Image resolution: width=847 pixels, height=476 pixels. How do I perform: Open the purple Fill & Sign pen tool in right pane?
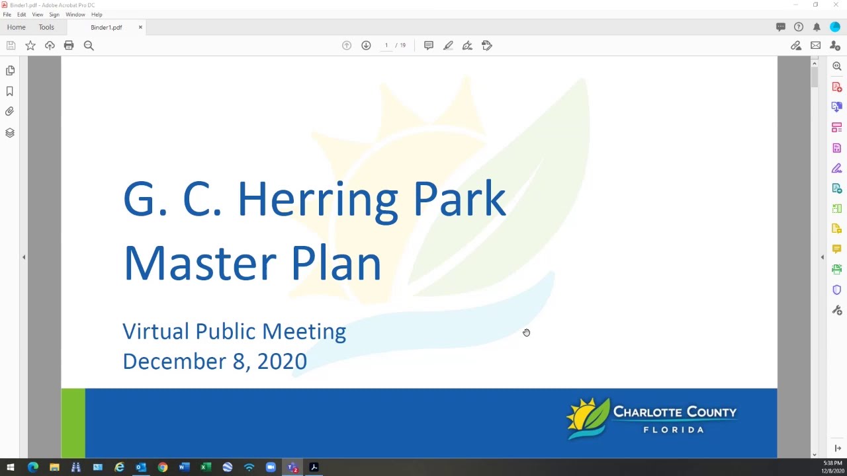point(837,169)
